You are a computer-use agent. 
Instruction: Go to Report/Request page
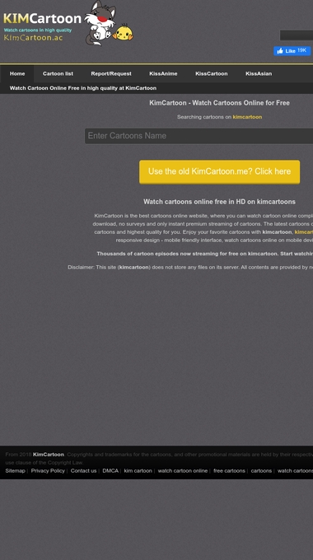click(111, 73)
